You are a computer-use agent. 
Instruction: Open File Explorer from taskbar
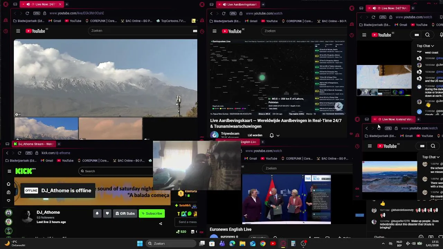coord(242,243)
